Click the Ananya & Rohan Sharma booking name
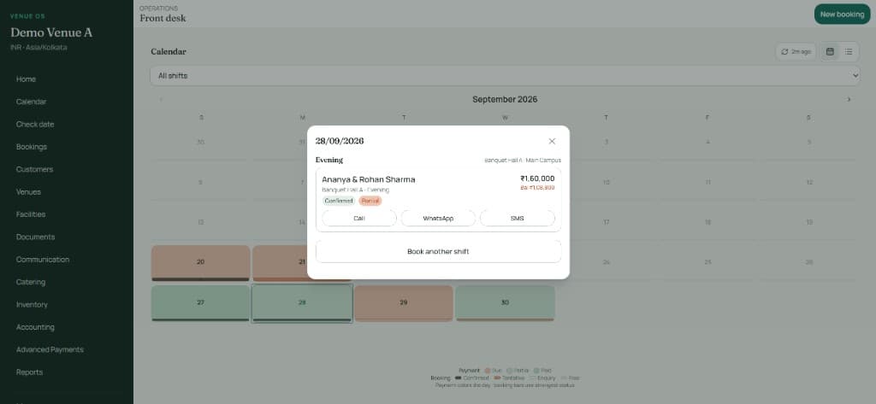This screenshot has height=404, width=876. 368,179
